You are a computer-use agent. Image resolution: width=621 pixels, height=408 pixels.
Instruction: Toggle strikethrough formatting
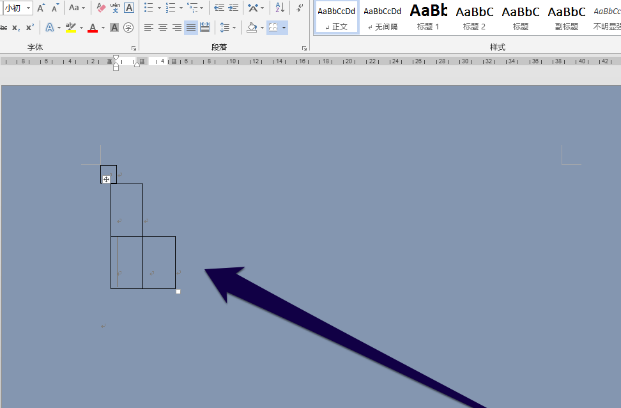pyautogui.click(x=4, y=27)
